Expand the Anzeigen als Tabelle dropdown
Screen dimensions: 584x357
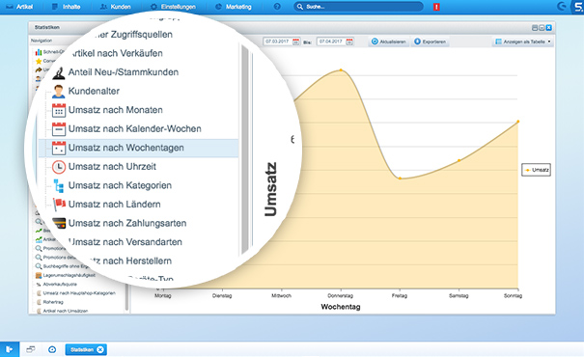pyautogui.click(x=523, y=41)
